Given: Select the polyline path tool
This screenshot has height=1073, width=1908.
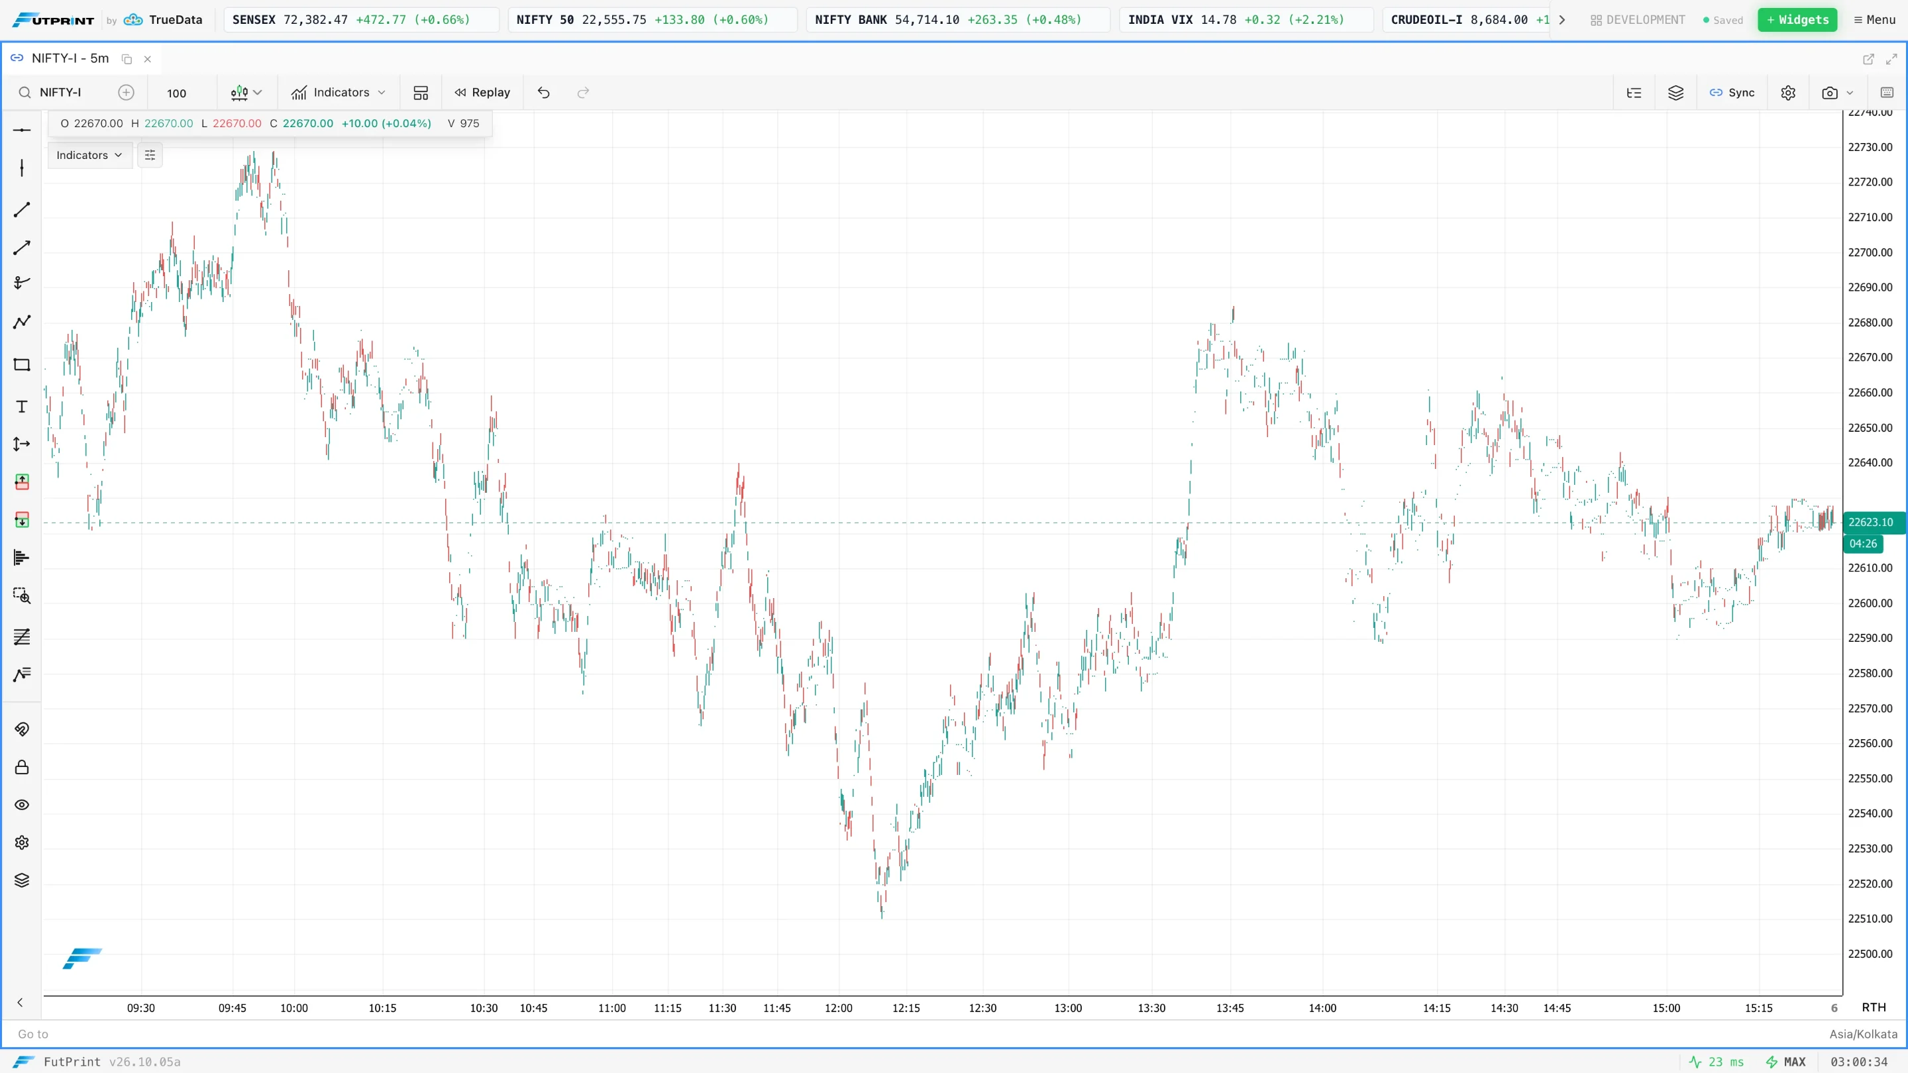Looking at the screenshot, I should coord(21,321).
